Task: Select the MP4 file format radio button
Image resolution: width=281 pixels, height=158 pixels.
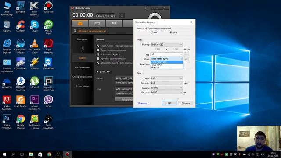Action: coord(171,32)
